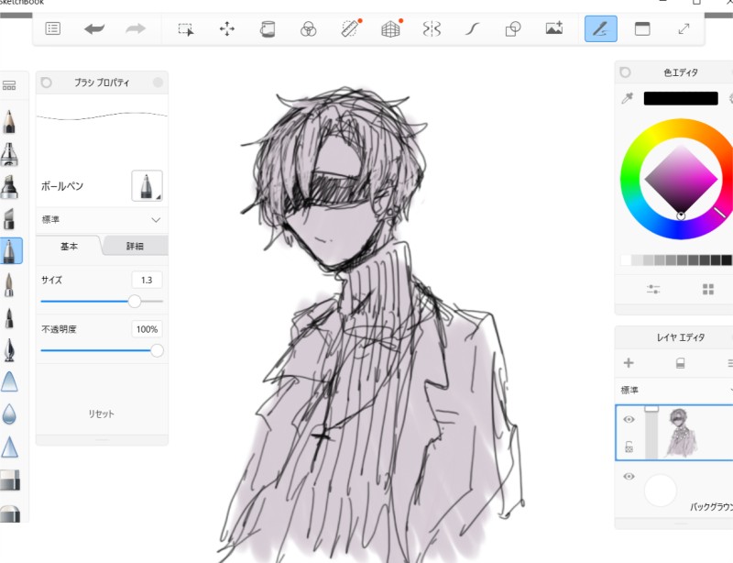Screen dimensions: 733x563
Task: Open the color swatches grid icon
Action: pyautogui.click(x=707, y=289)
